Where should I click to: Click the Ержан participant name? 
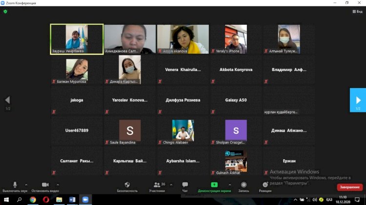[x=289, y=161]
